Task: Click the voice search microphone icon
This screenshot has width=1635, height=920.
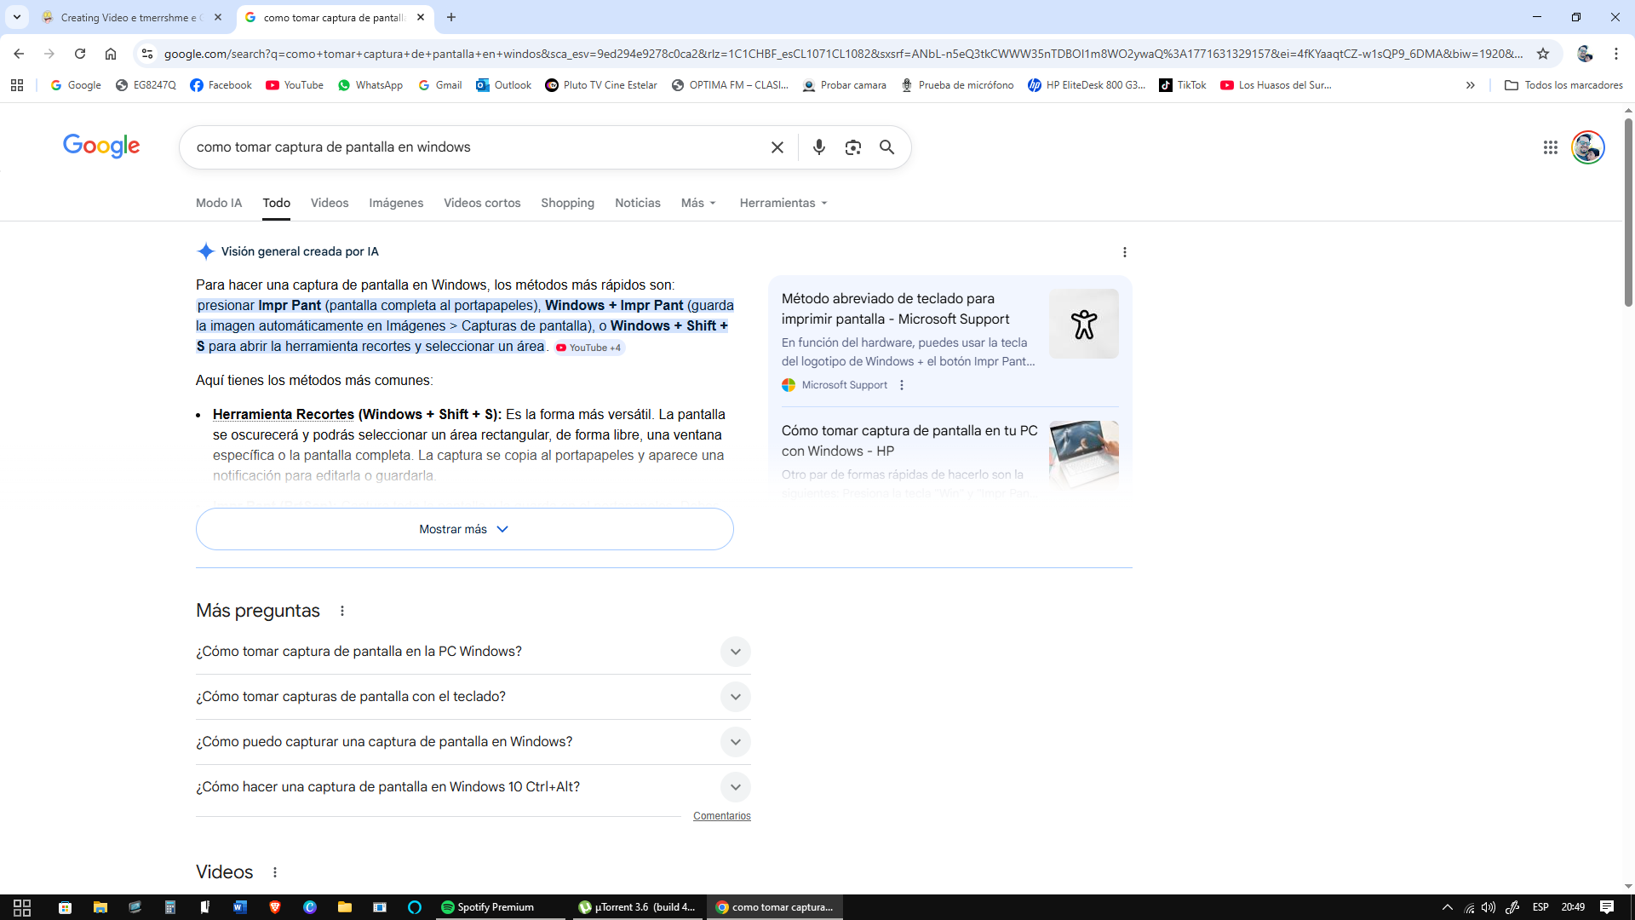Action: point(818,147)
